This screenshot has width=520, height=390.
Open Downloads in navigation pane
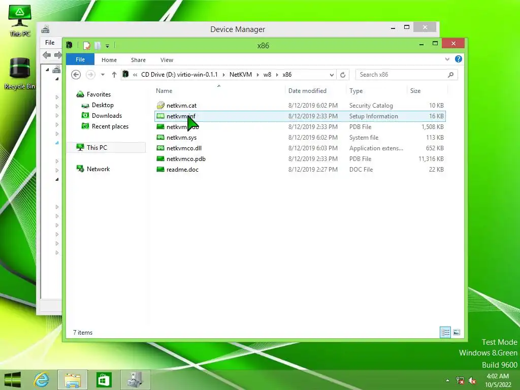tap(107, 116)
